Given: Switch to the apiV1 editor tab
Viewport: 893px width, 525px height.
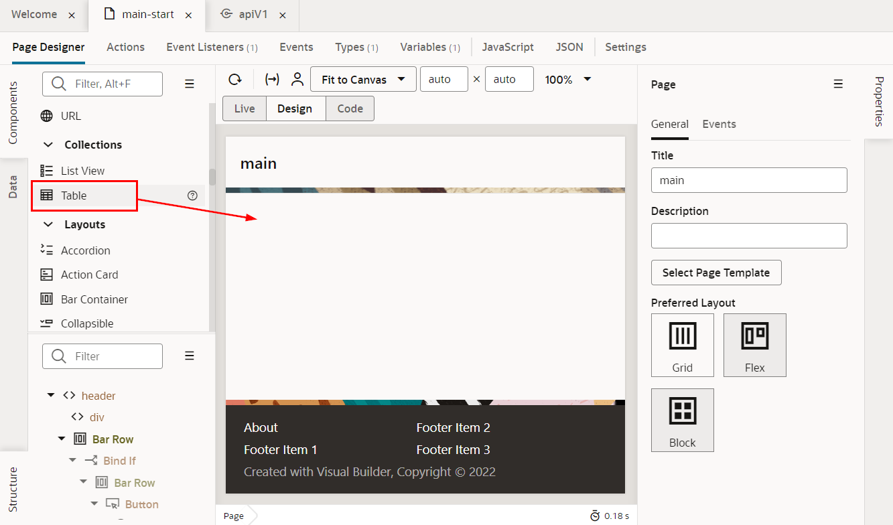Looking at the screenshot, I should [253, 15].
